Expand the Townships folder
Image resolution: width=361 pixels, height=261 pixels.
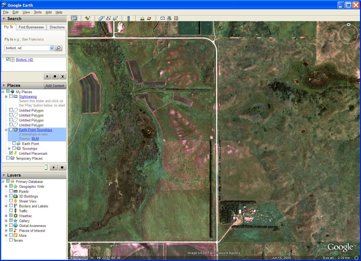tap(9, 149)
